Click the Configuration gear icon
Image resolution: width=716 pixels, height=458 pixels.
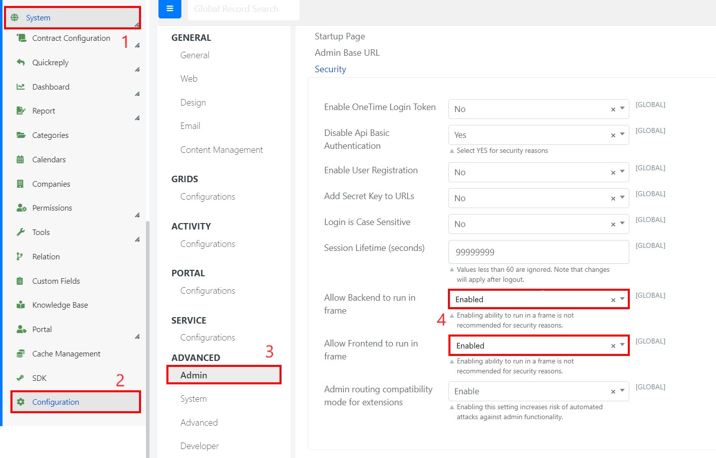point(20,402)
